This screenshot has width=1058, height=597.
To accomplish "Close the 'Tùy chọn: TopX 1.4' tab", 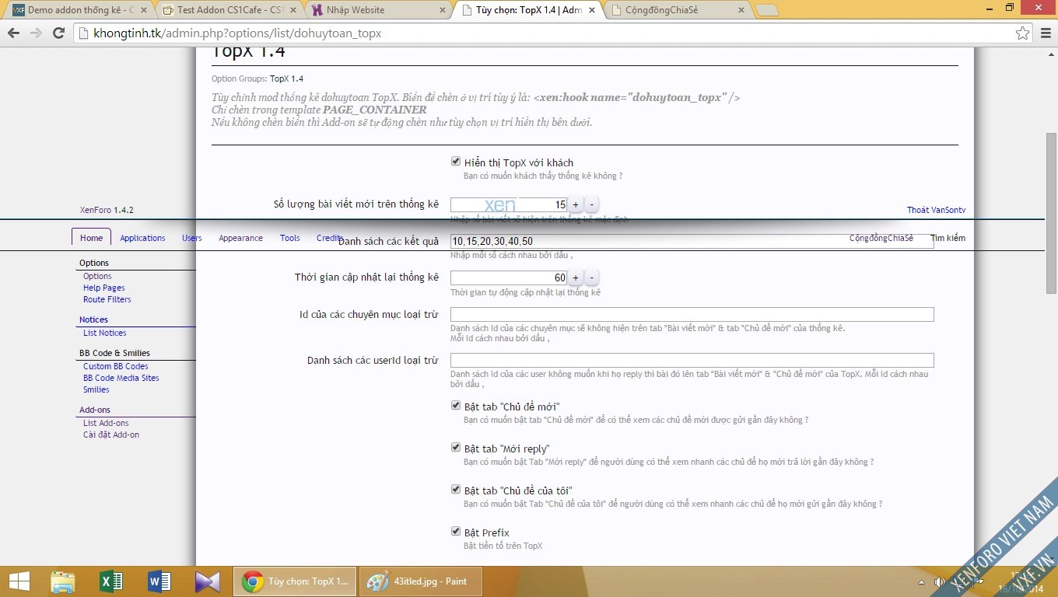I will point(593,10).
